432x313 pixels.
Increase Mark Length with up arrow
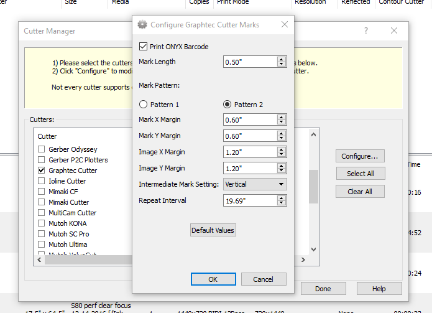pyautogui.click(x=282, y=59)
